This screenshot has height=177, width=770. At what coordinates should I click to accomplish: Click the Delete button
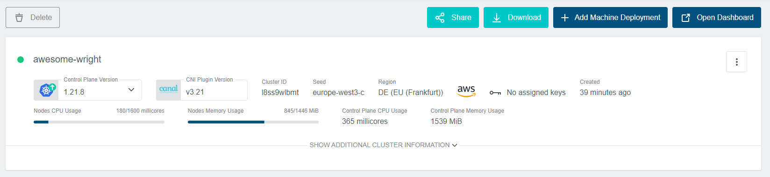pyautogui.click(x=33, y=18)
